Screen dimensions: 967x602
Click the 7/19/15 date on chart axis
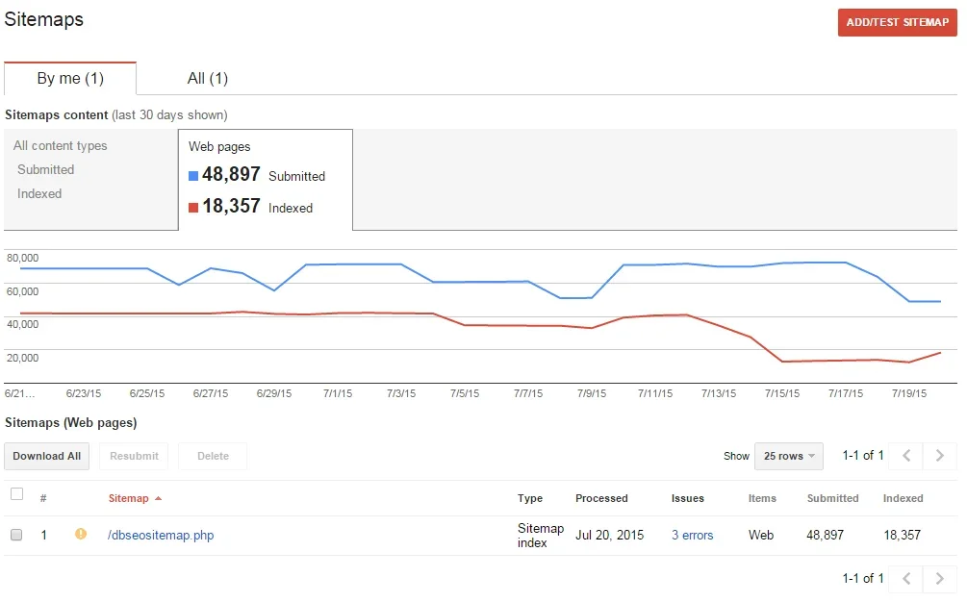[909, 393]
